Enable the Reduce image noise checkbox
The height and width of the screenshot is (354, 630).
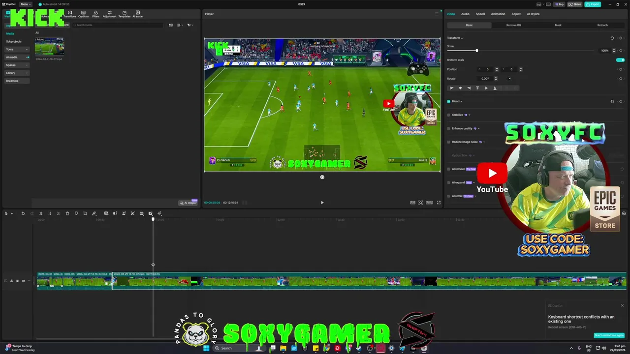pyautogui.click(x=448, y=142)
